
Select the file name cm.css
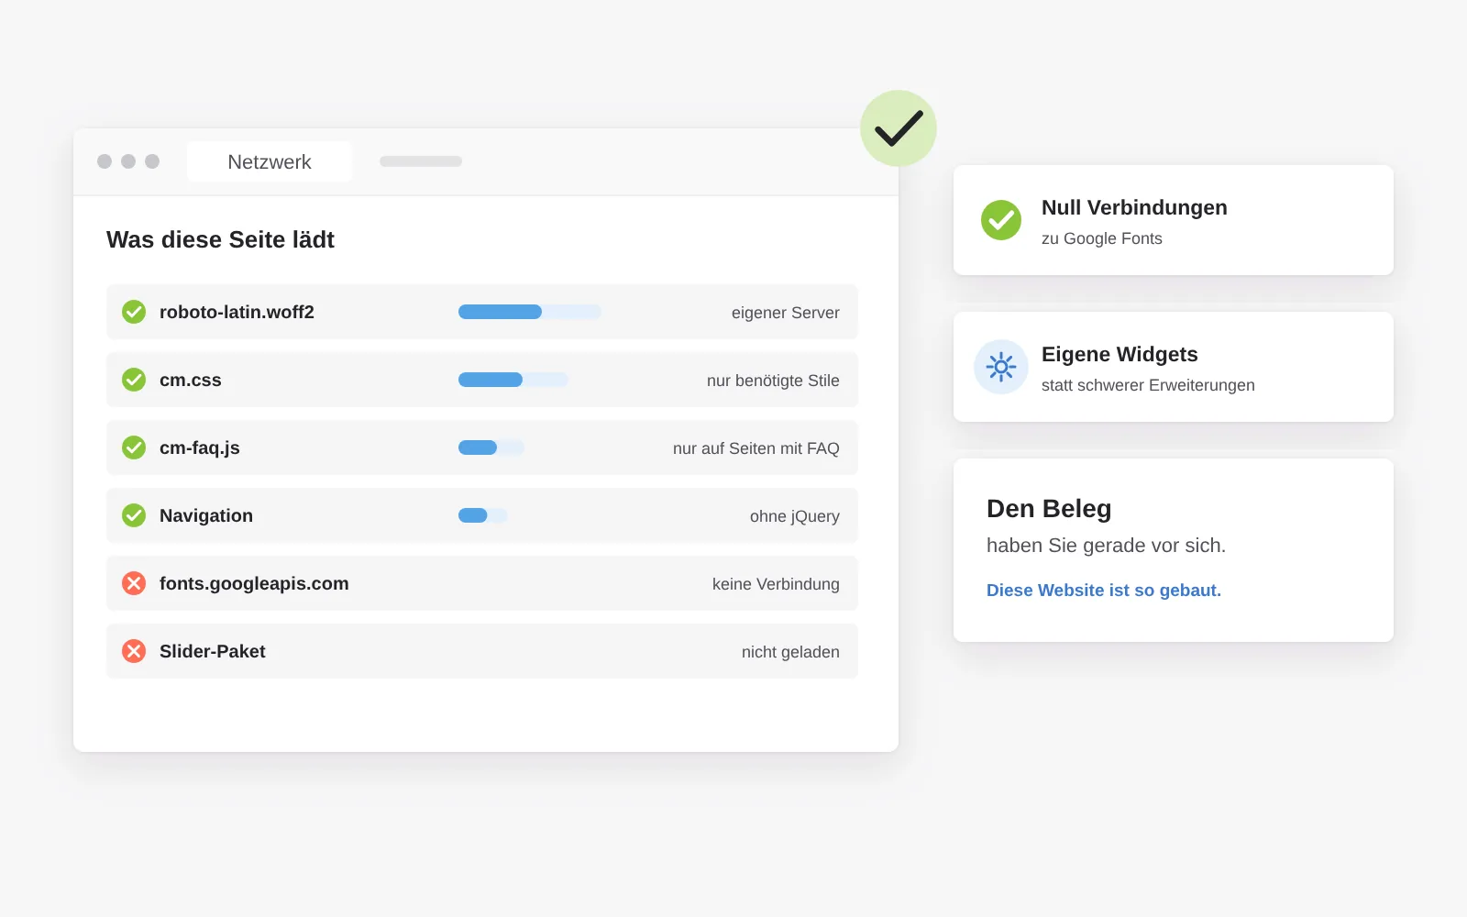pos(191,380)
